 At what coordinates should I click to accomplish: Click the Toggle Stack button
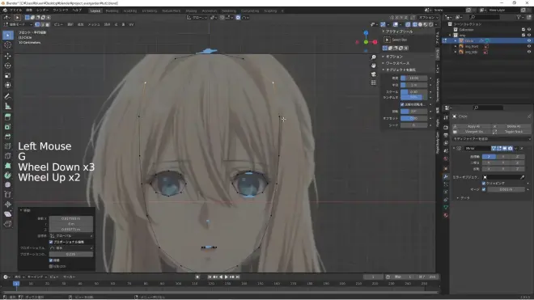[x=511, y=132]
